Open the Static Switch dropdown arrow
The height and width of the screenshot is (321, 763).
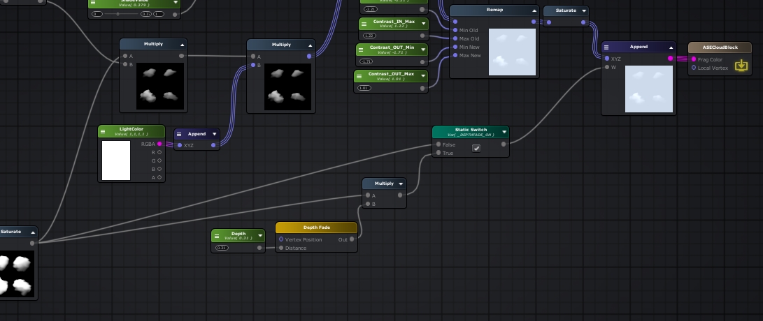504,132
